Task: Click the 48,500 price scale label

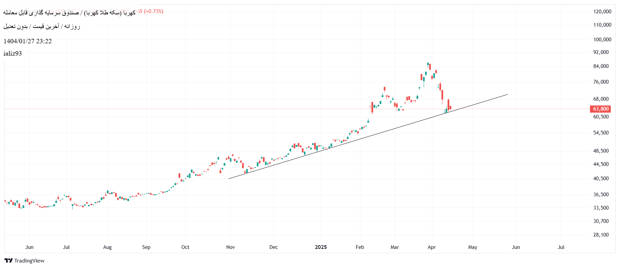Action: (x=601, y=151)
